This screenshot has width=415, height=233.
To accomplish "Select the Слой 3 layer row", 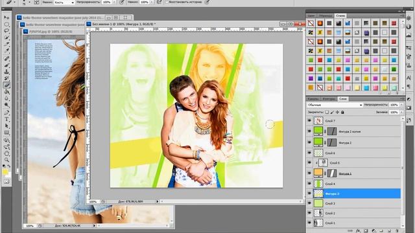I will (x=354, y=203).
